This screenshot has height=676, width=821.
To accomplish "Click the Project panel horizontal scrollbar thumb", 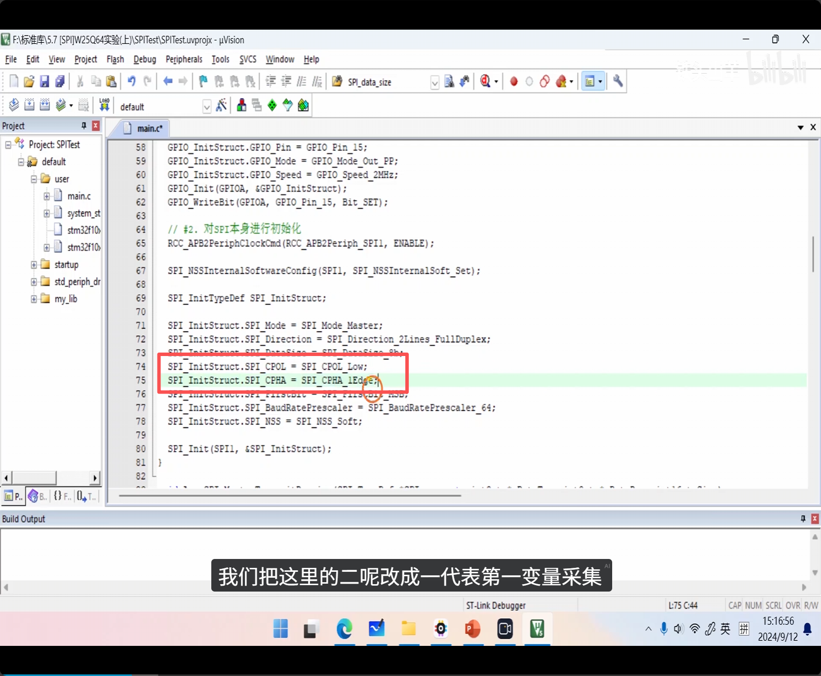I will [34, 477].
